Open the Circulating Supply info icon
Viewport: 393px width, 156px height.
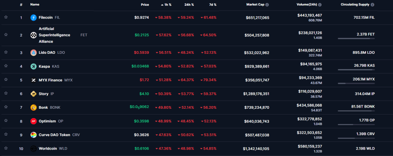372,5
